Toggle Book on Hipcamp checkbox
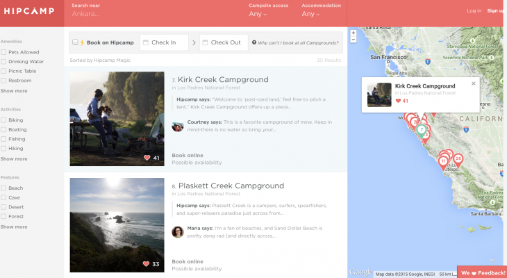The image size is (507, 278). [75, 42]
